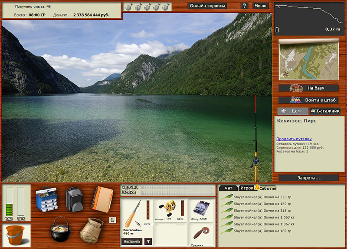Select the Багажник tab
Image resolution: width=347 pixels, height=249 pixels.
tap(325, 111)
